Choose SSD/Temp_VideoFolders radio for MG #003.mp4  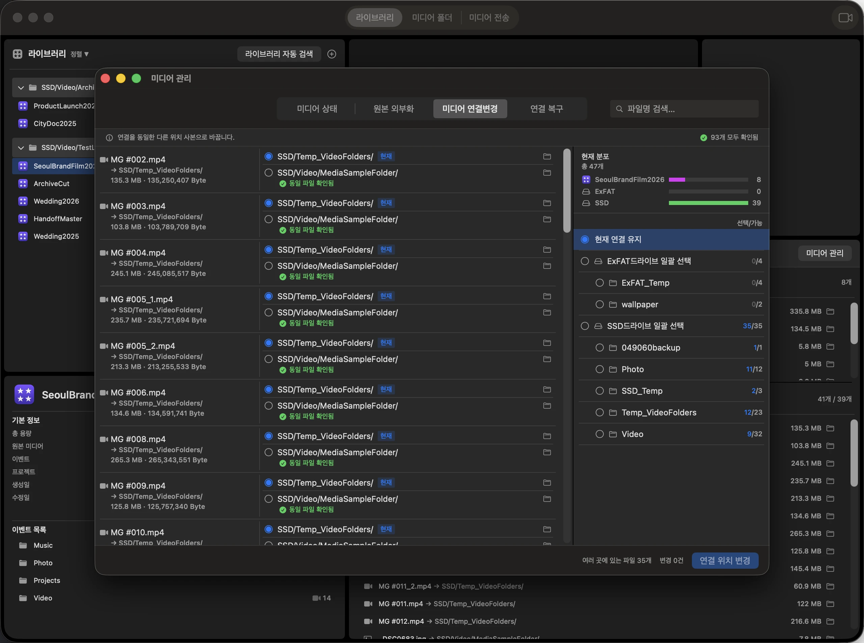click(x=268, y=203)
